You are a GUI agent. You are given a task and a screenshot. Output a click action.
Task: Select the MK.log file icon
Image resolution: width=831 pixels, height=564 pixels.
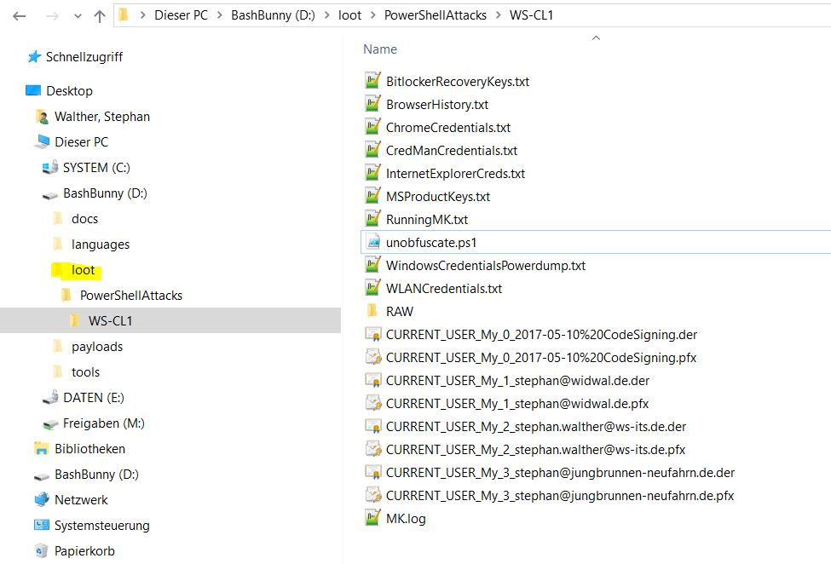pyautogui.click(x=373, y=518)
